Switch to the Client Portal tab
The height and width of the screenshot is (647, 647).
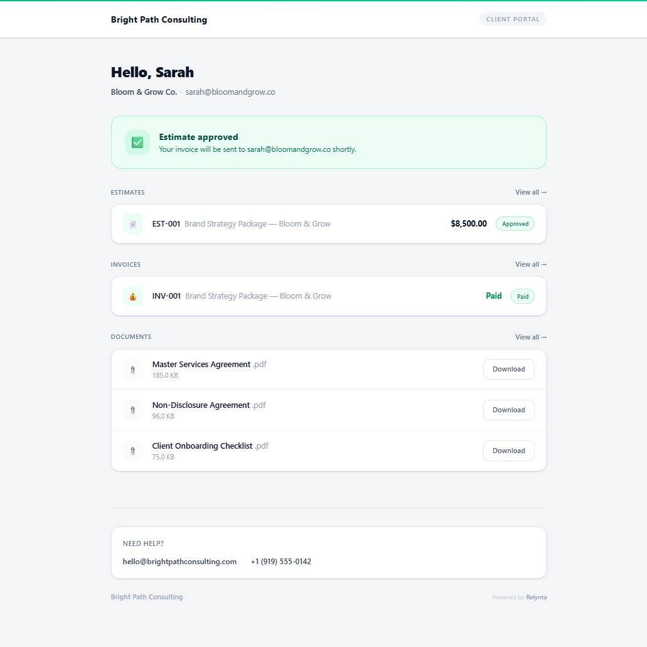(x=513, y=19)
